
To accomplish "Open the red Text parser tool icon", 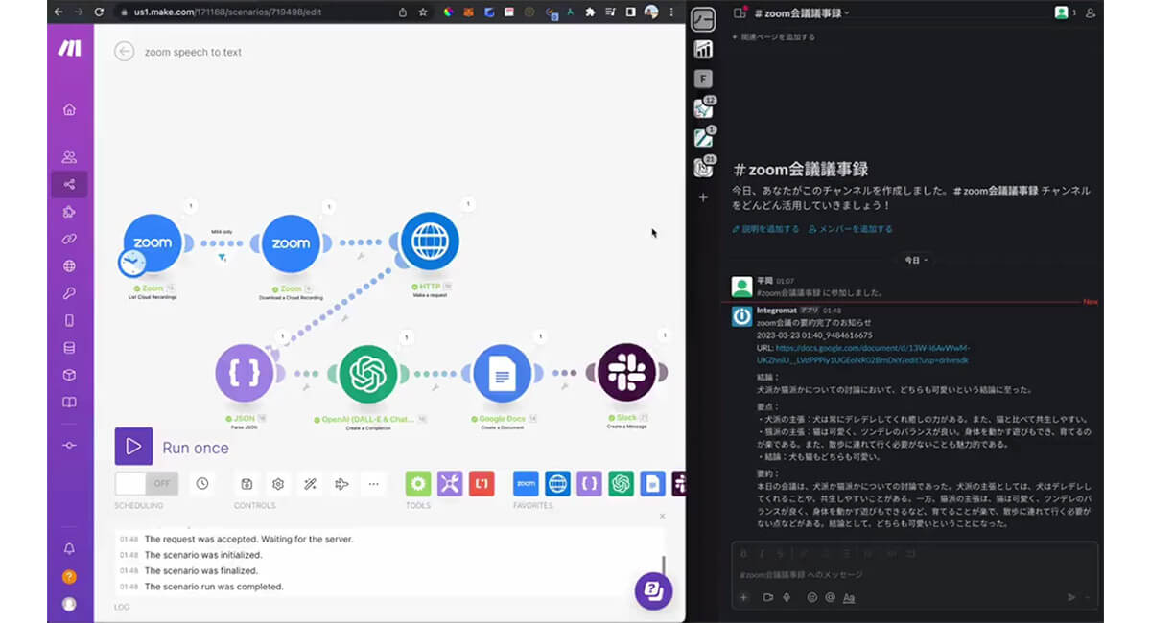I will click(482, 484).
